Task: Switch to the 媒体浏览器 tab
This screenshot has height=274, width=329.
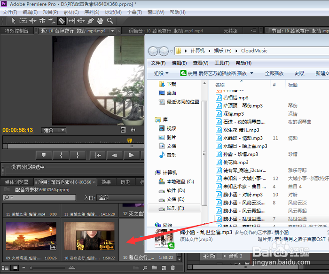Action: click(16, 182)
